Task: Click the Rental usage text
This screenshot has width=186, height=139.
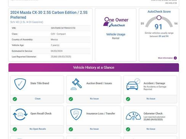Action: point(116,38)
